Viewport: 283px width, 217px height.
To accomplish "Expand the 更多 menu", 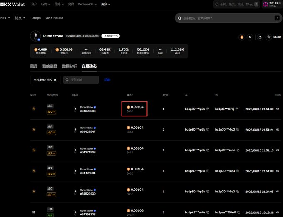I will tap(106, 4).
